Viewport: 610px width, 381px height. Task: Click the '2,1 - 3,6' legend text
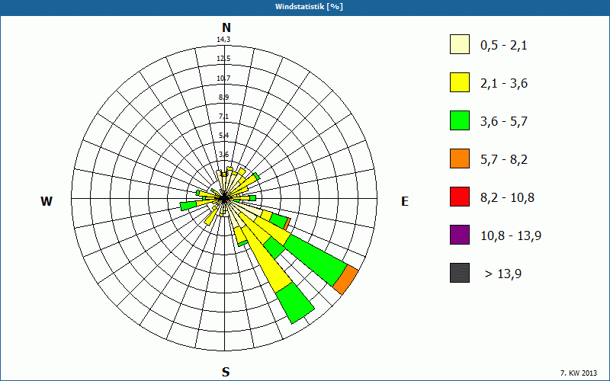pos(504,84)
